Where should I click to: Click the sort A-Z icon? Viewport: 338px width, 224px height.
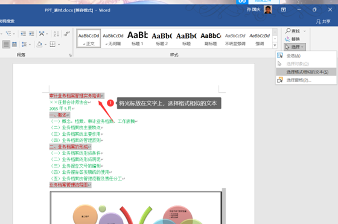pyautogui.click(x=56, y=34)
